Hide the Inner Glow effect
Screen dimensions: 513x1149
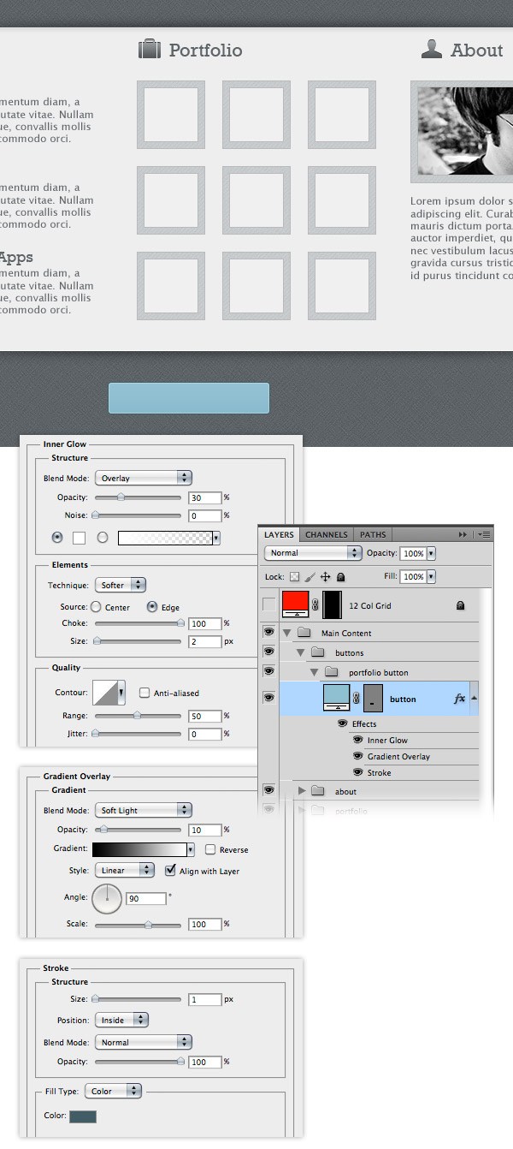pyautogui.click(x=357, y=740)
